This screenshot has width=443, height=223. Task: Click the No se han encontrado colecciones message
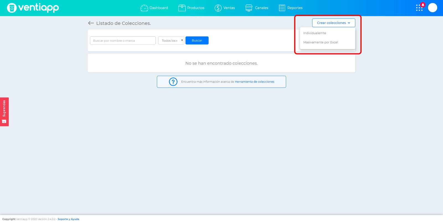pyautogui.click(x=221, y=63)
